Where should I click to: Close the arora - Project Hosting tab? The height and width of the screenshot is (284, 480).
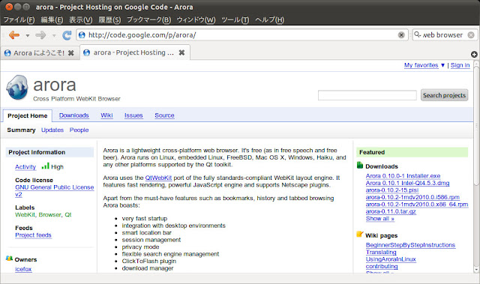[x=181, y=52]
